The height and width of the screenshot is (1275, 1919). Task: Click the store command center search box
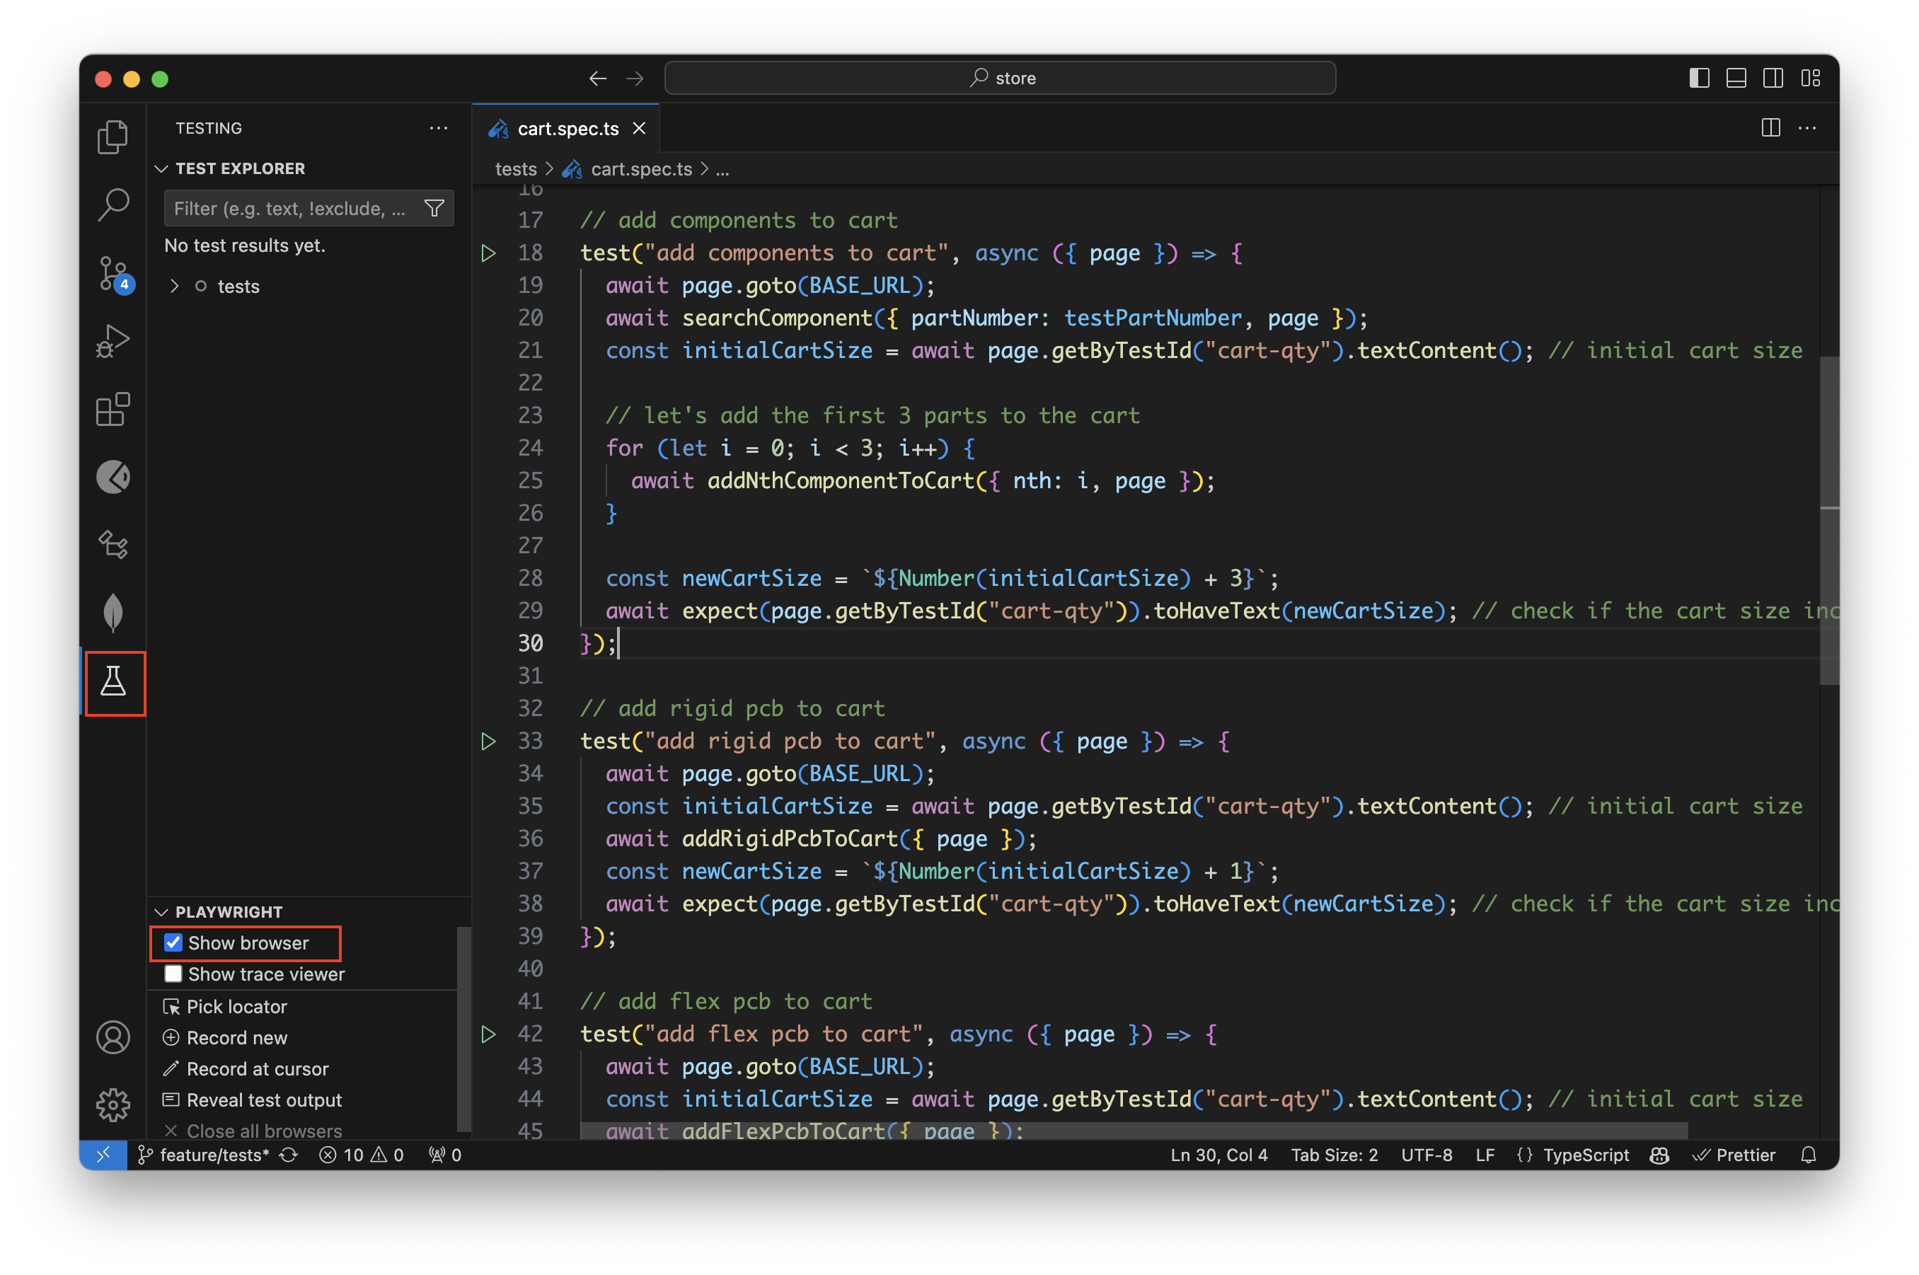(999, 78)
